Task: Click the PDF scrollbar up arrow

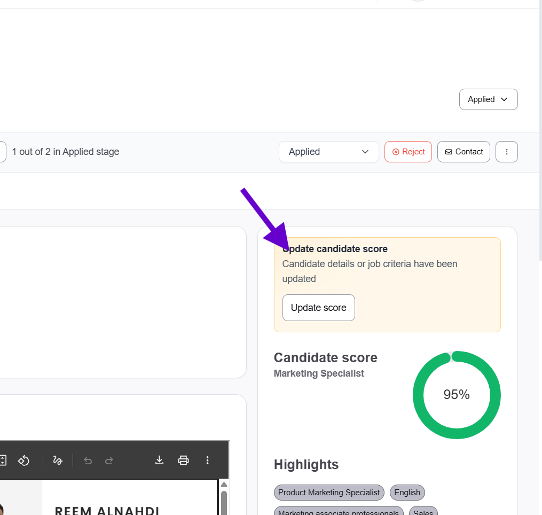Action: point(224,485)
